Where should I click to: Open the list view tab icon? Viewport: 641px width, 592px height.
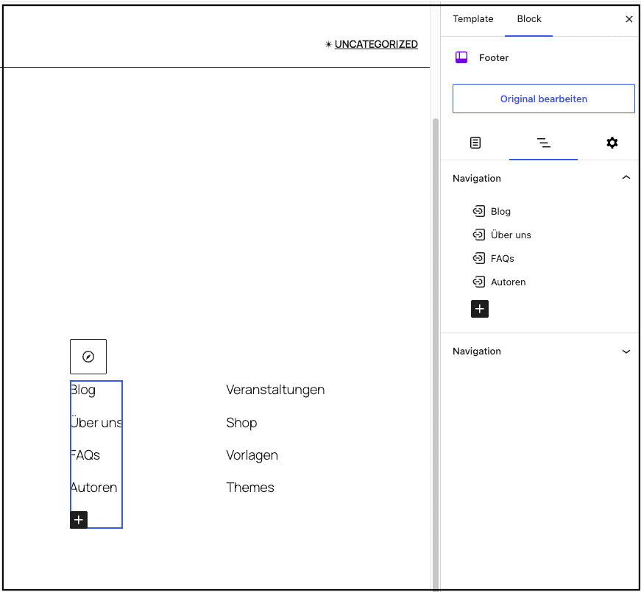point(543,143)
